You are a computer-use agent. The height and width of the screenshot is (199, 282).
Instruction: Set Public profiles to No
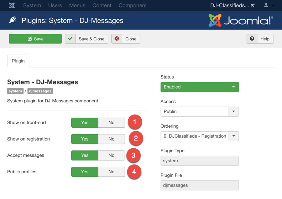click(x=111, y=172)
